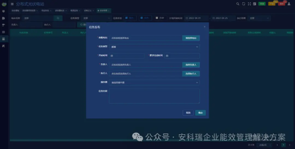This screenshot has height=149, width=295.
Task: Click the 选择负责人 button
Action: (191, 65)
